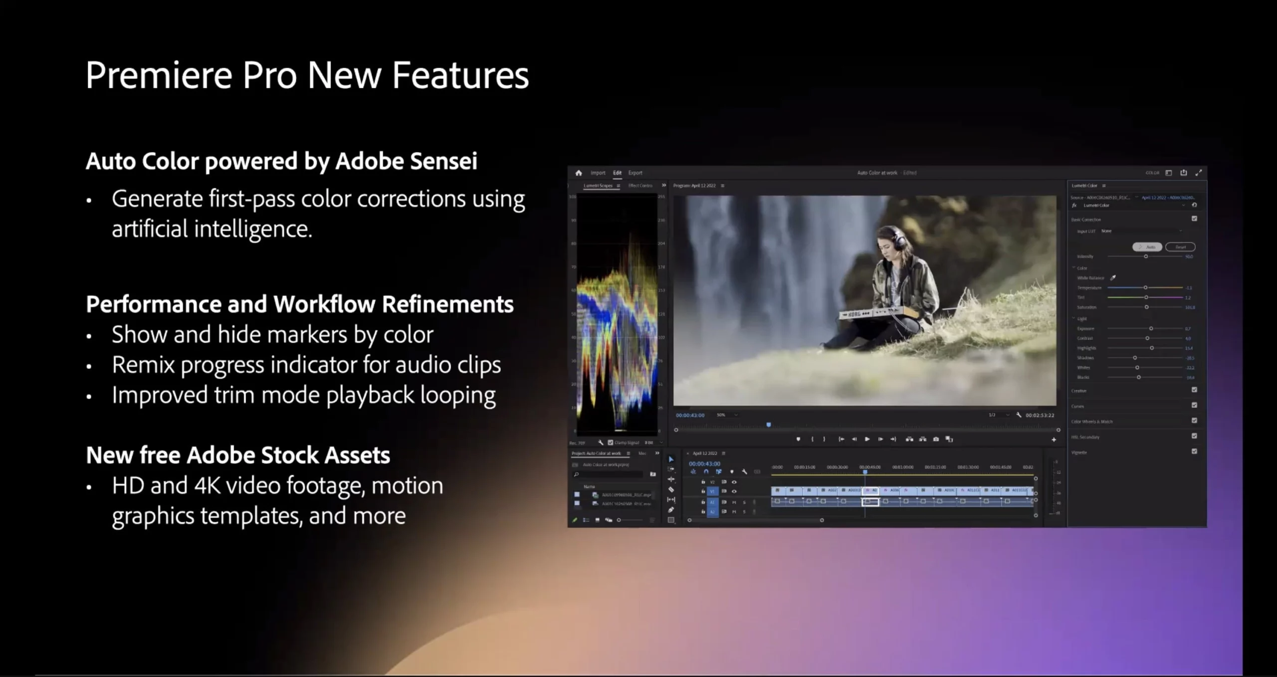Screen dimensions: 1277x677
Task: Open the Export tab
Action: click(635, 173)
